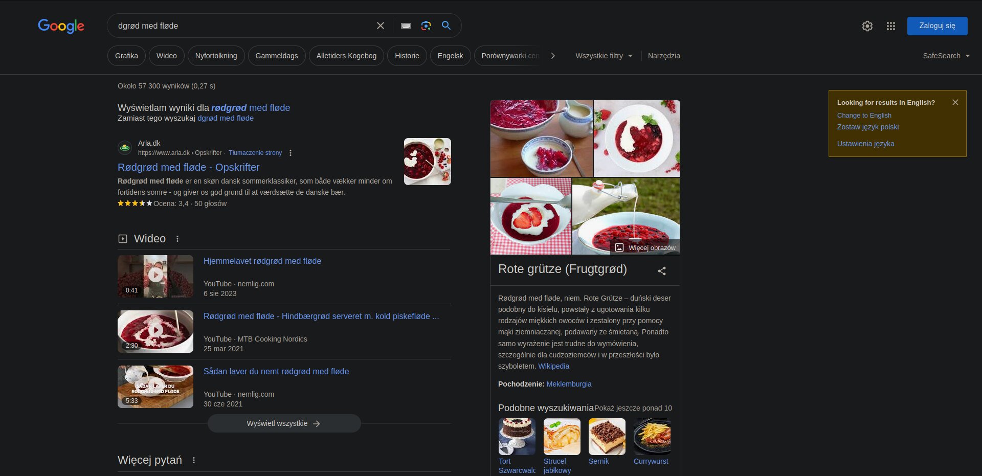This screenshot has width=982, height=476.
Task: Click Pokaż jeszcze ponad 10 link
Action: pos(633,408)
